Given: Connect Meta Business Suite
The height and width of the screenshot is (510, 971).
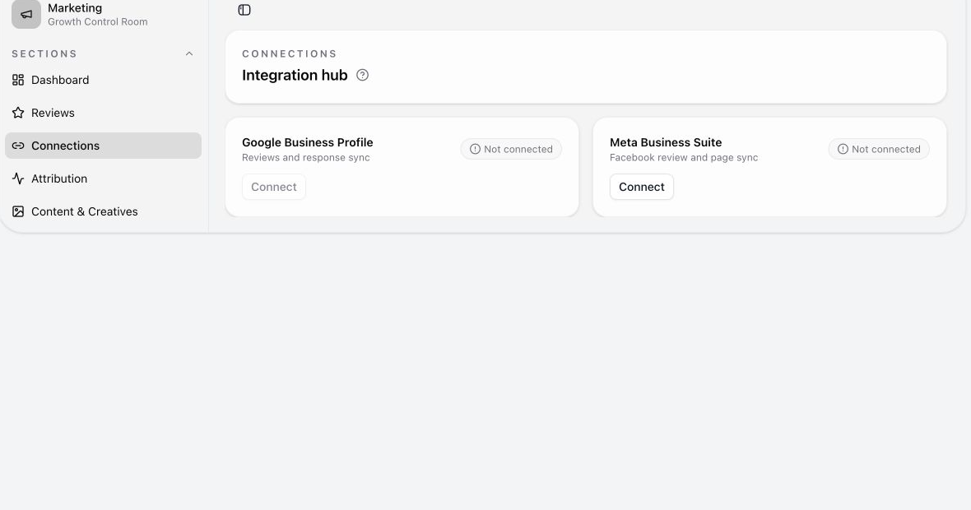Looking at the screenshot, I should click(x=642, y=187).
